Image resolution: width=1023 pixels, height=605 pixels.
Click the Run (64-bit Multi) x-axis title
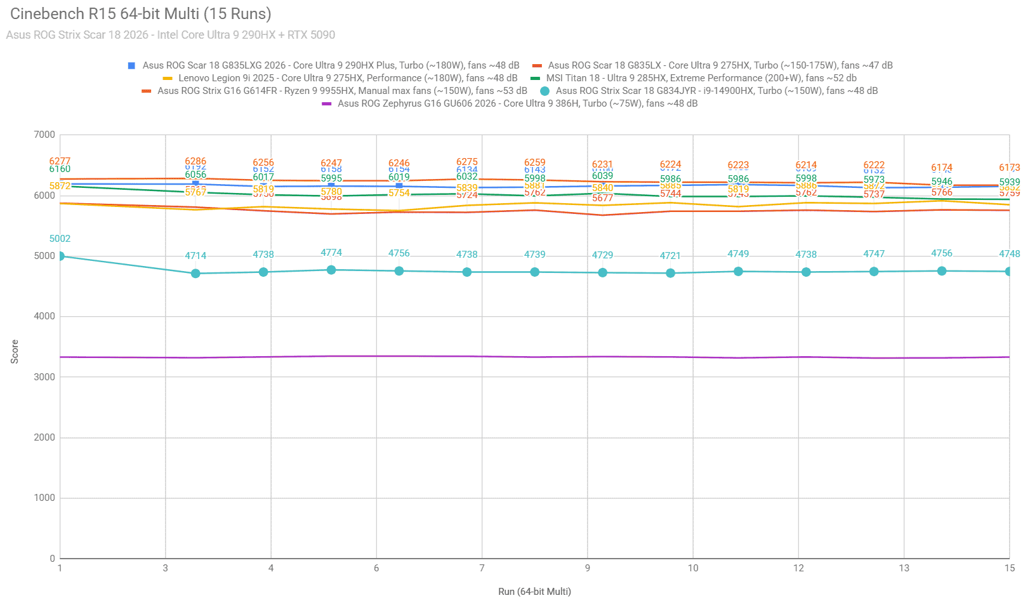click(534, 592)
